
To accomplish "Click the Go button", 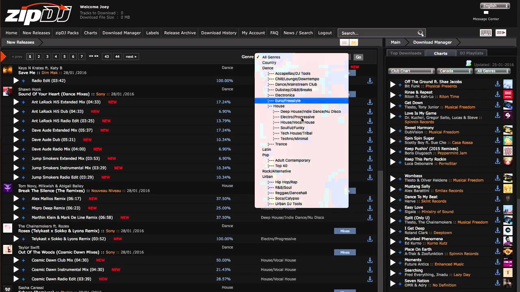I will (x=358, y=57).
